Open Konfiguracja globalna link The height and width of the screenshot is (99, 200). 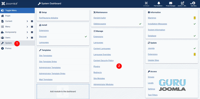(x=48, y=18)
